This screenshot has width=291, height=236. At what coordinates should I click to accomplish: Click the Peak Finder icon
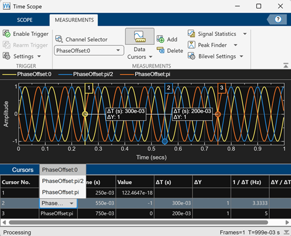[x=192, y=45]
